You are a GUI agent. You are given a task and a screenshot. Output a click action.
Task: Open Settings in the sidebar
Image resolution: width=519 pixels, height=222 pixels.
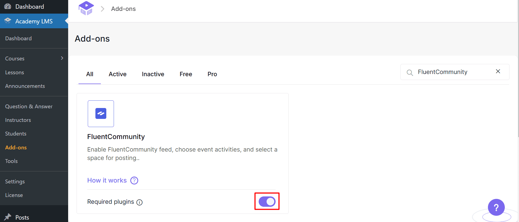(x=15, y=181)
